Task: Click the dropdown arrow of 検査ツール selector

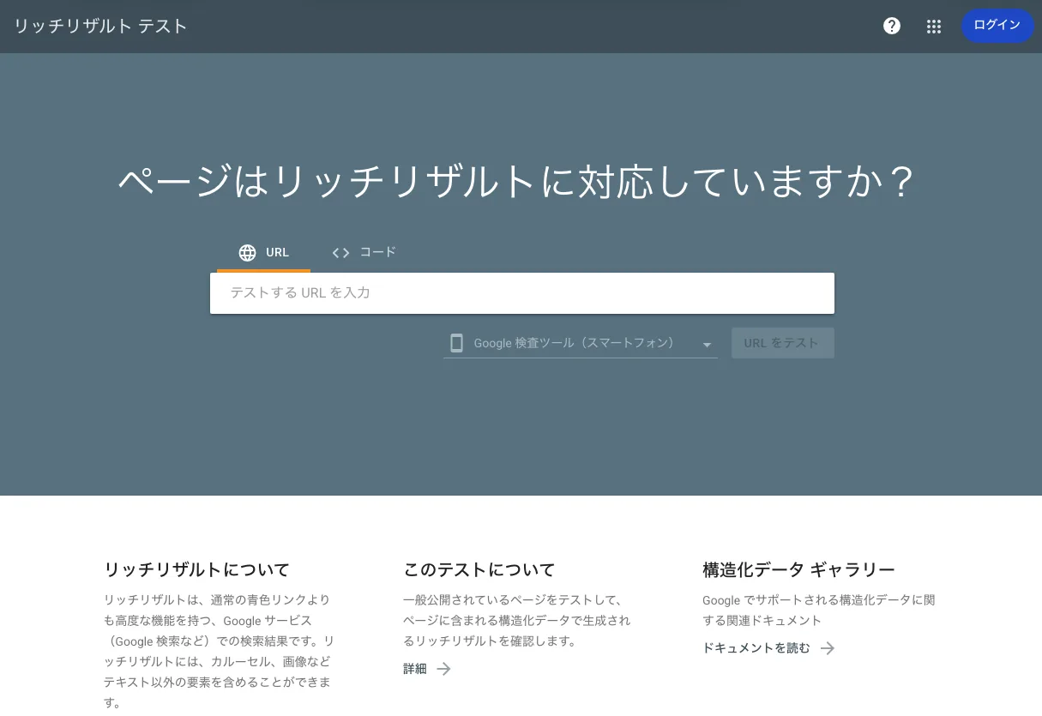Action: pos(707,345)
